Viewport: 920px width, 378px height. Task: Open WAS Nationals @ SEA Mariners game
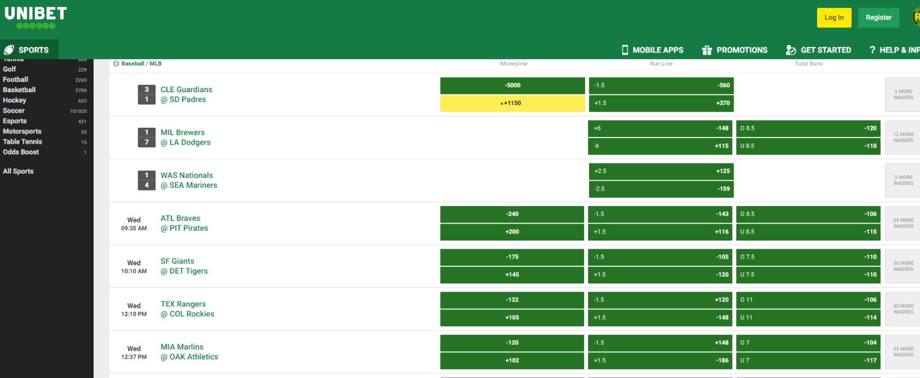tap(189, 180)
